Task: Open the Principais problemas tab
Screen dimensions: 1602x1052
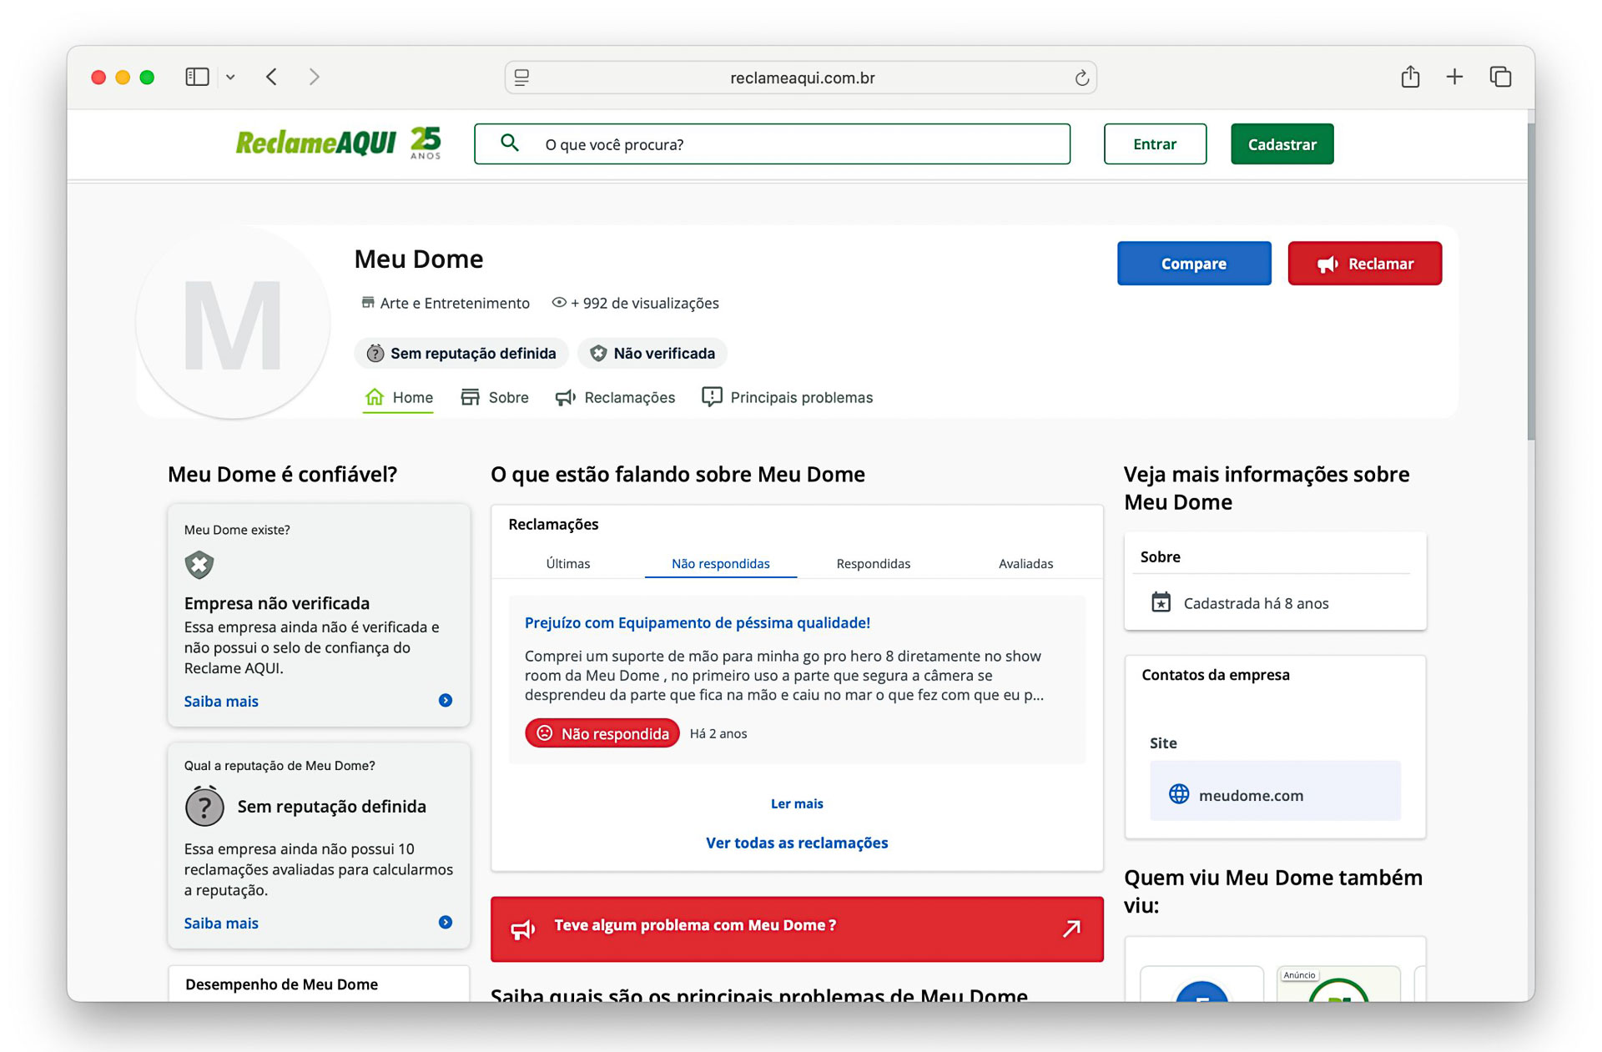Action: [787, 398]
